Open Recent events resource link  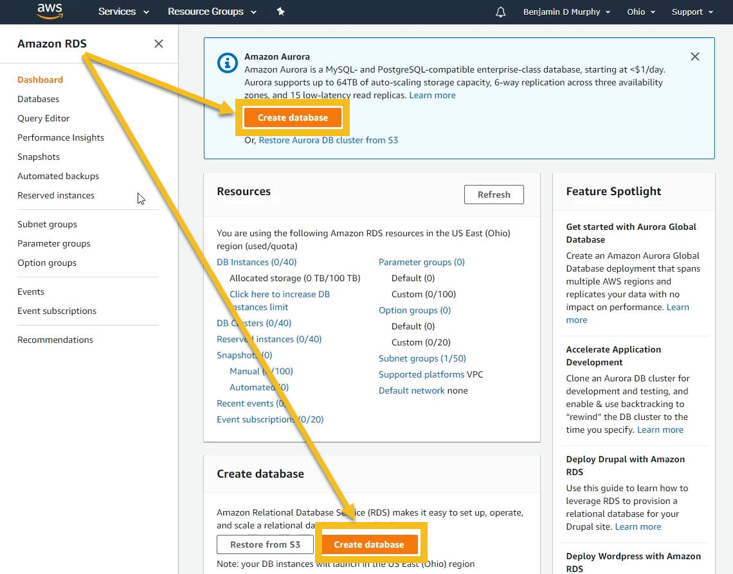(x=251, y=403)
